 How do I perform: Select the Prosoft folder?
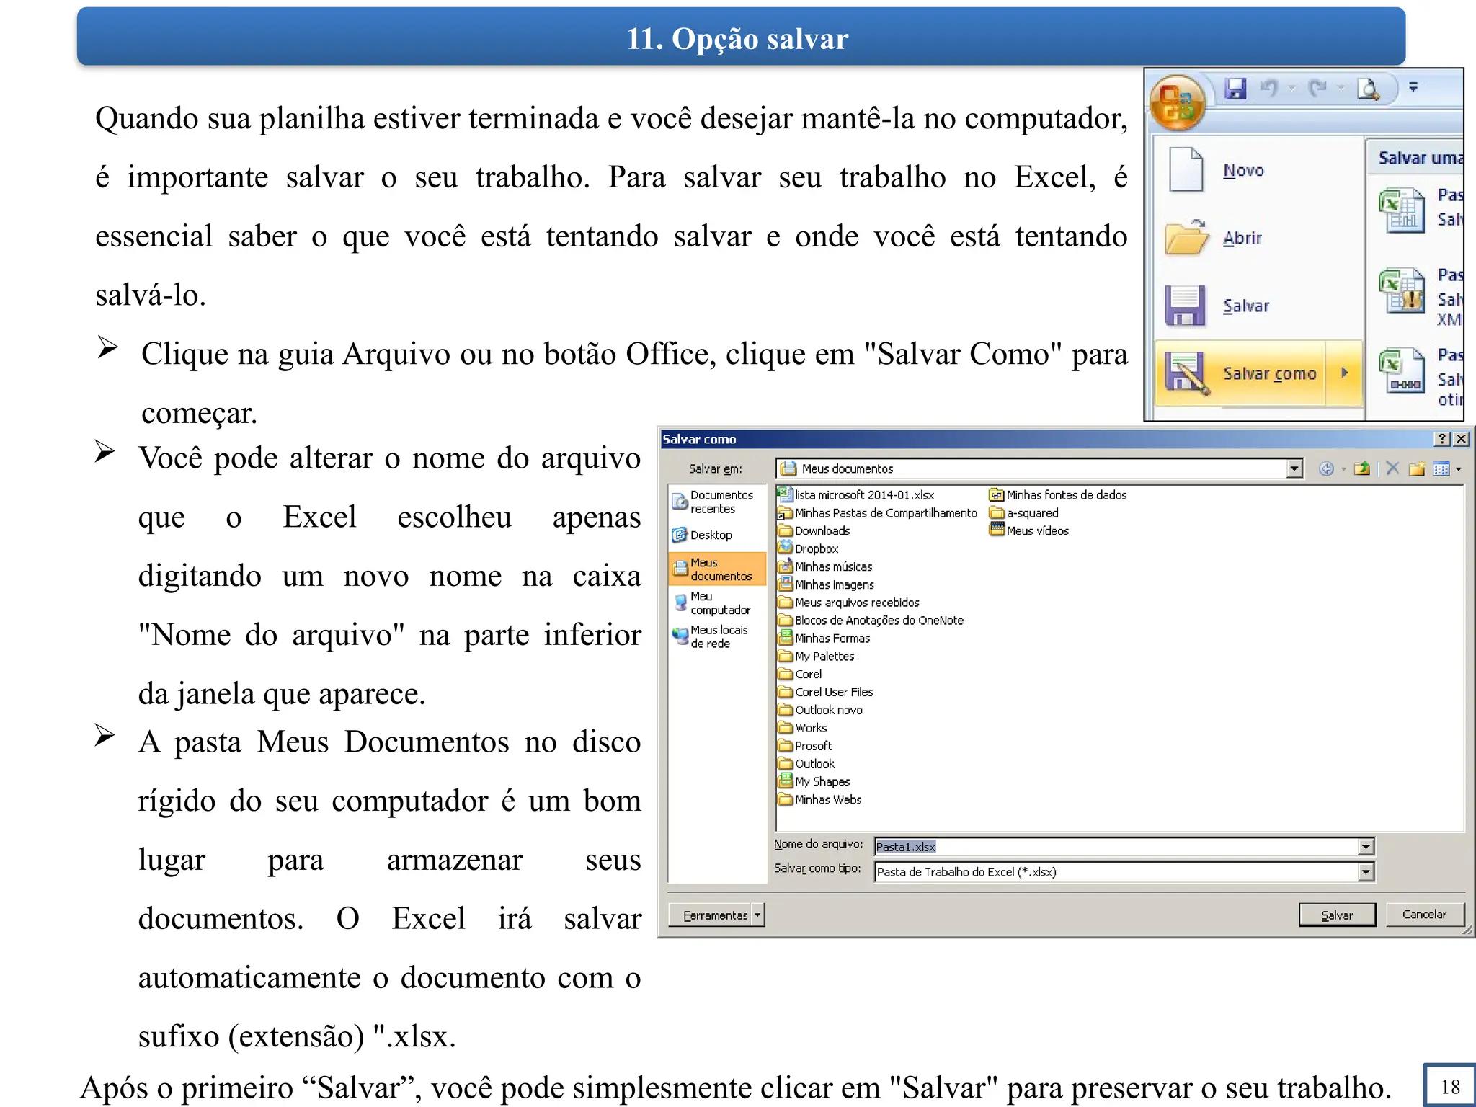click(805, 746)
